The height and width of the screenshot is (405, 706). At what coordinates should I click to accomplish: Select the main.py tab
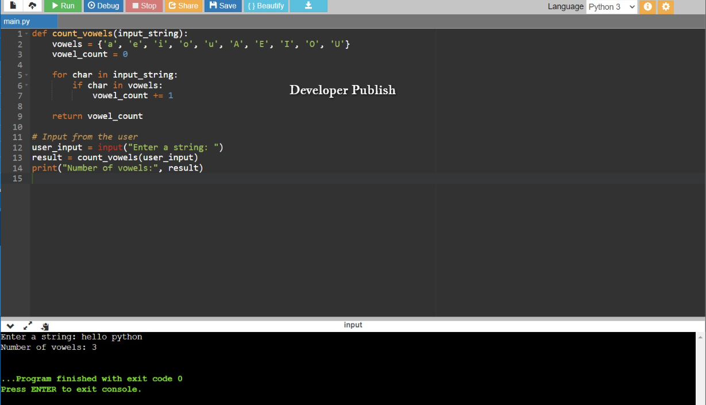[17, 21]
